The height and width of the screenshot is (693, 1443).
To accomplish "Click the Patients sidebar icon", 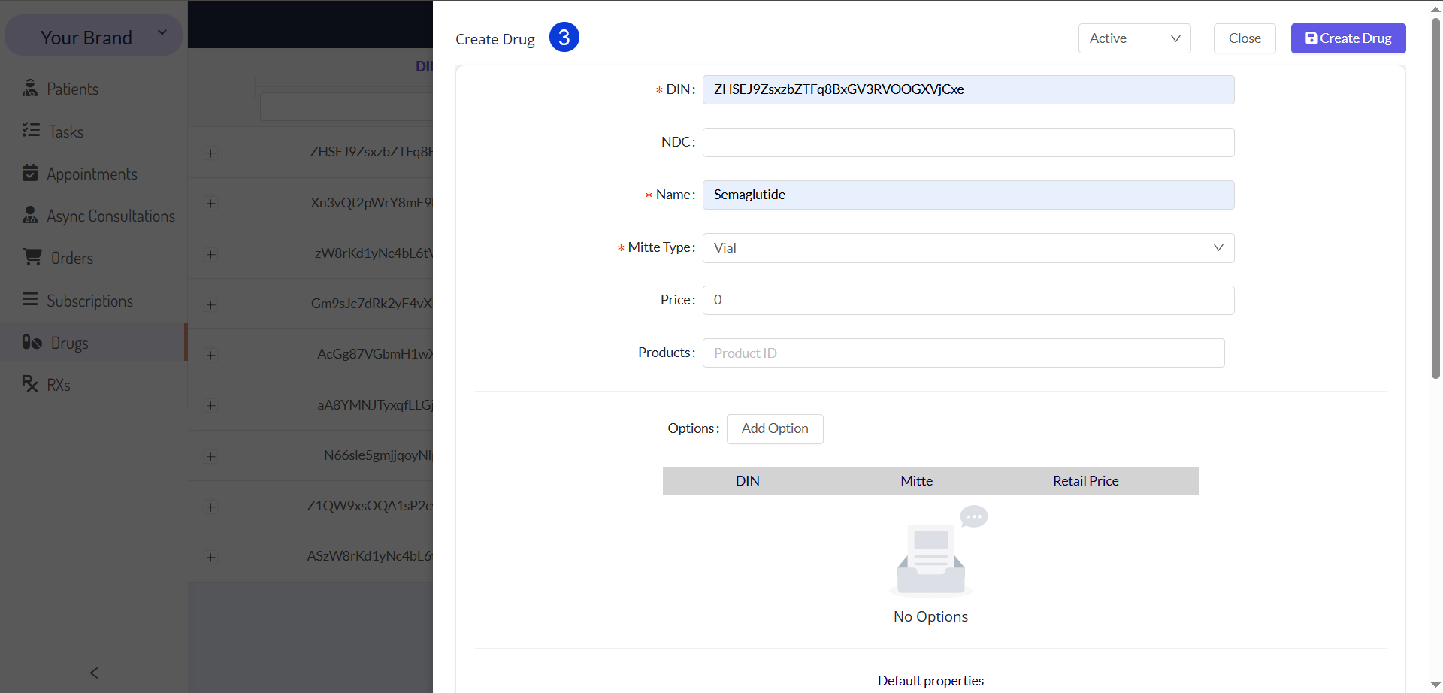I will (30, 89).
